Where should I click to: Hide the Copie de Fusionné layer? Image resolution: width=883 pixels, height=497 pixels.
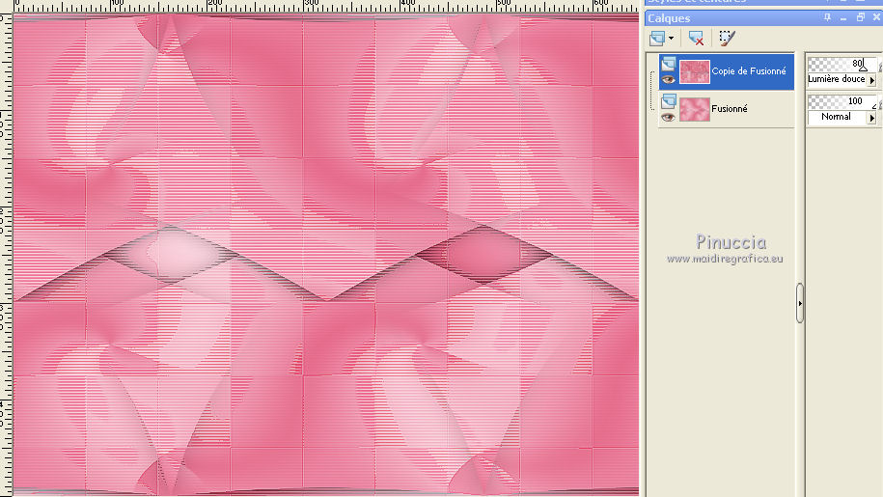point(669,79)
